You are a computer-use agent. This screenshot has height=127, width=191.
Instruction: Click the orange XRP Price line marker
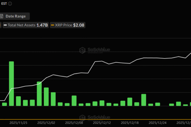53,25
